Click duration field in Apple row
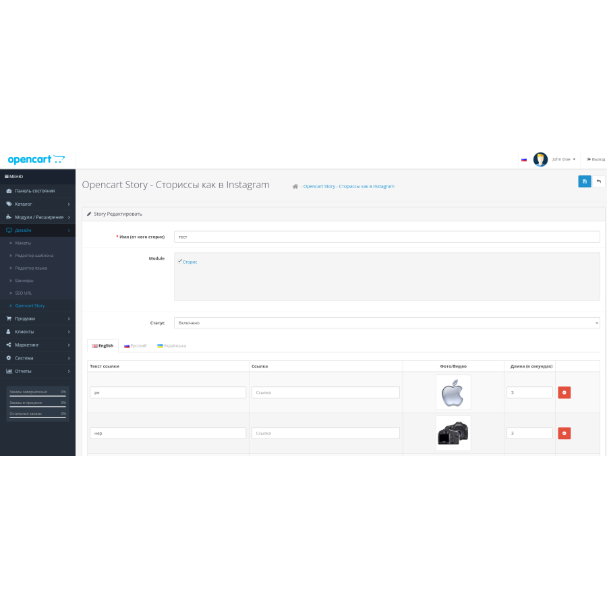Screen dimensions: 607x607 tap(529, 393)
